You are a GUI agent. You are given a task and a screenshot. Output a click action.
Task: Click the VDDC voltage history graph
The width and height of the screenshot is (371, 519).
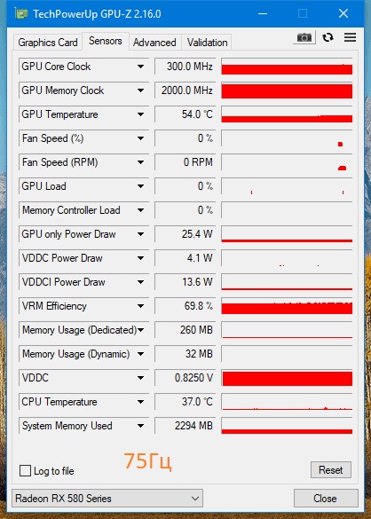[x=287, y=378]
